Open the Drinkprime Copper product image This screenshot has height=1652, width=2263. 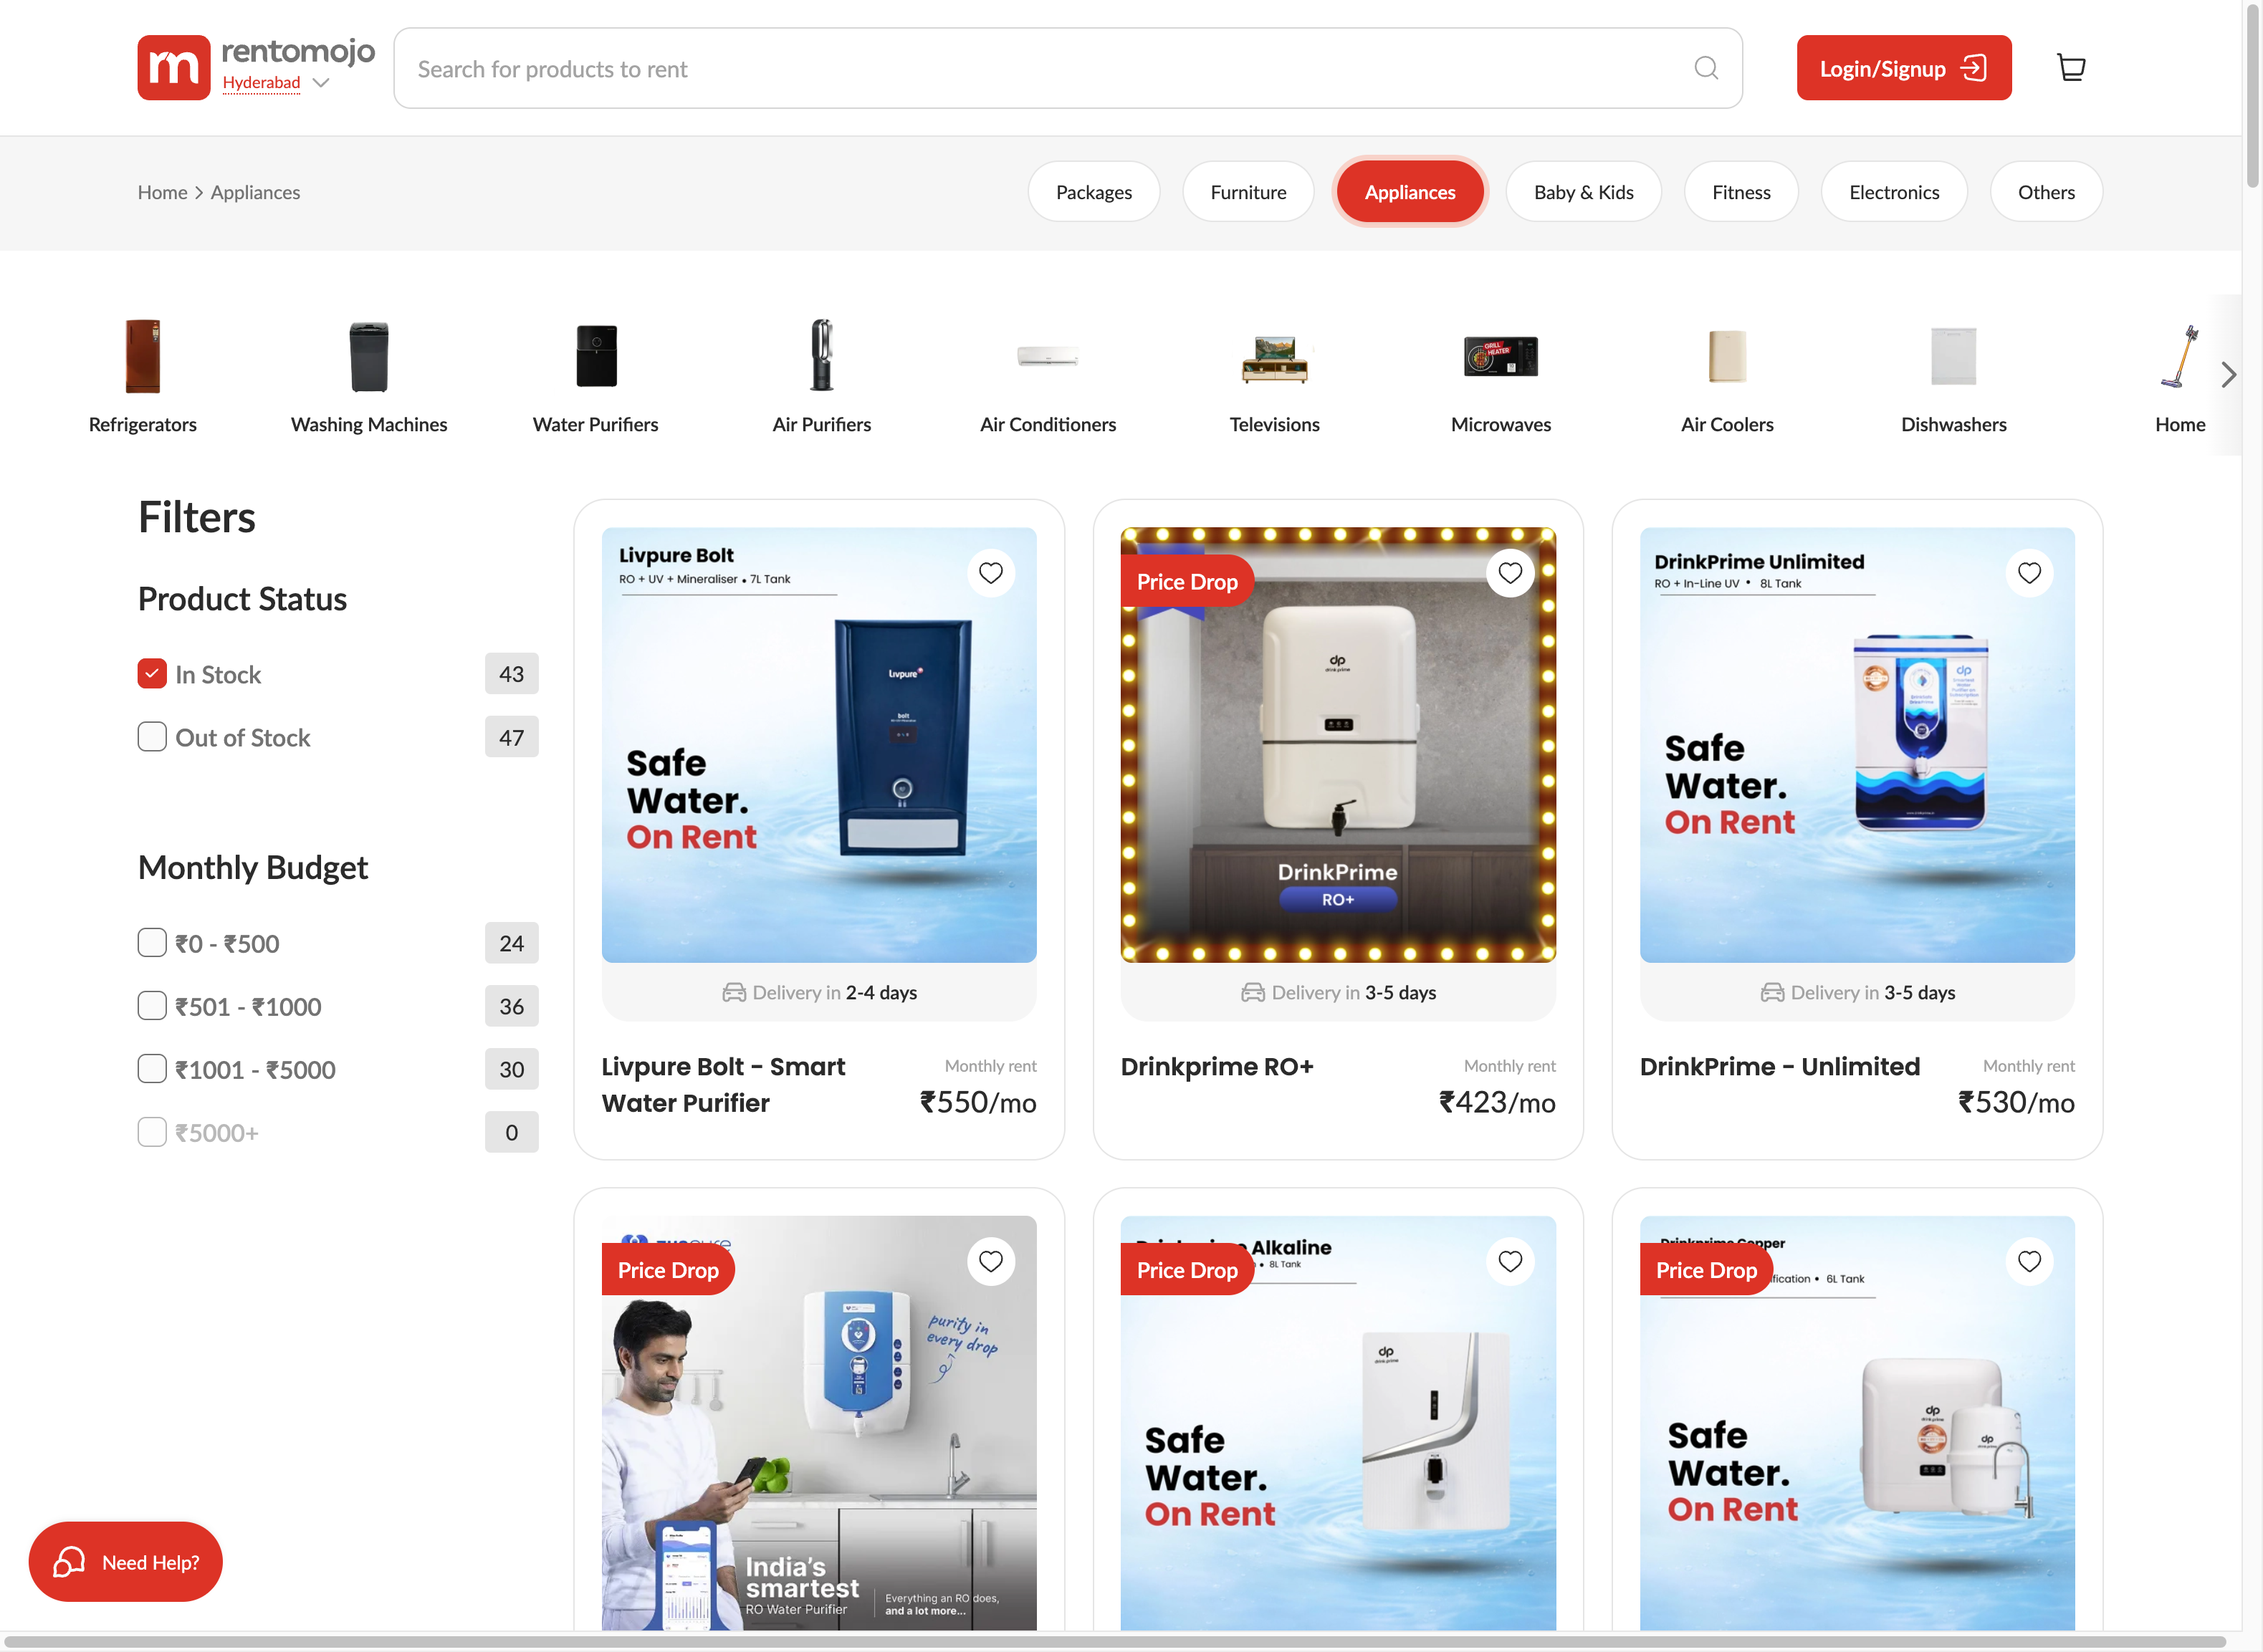(x=1857, y=1424)
